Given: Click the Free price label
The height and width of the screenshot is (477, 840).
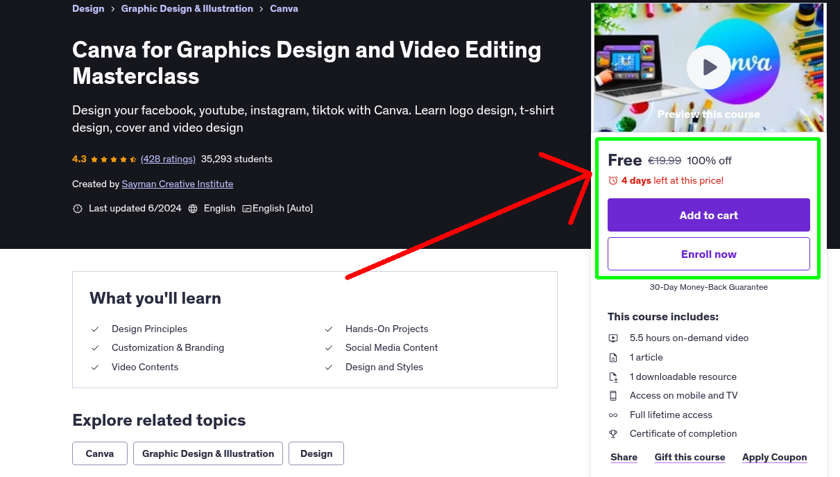Looking at the screenshot, I should pyautogui.click(x=625, y=160).
